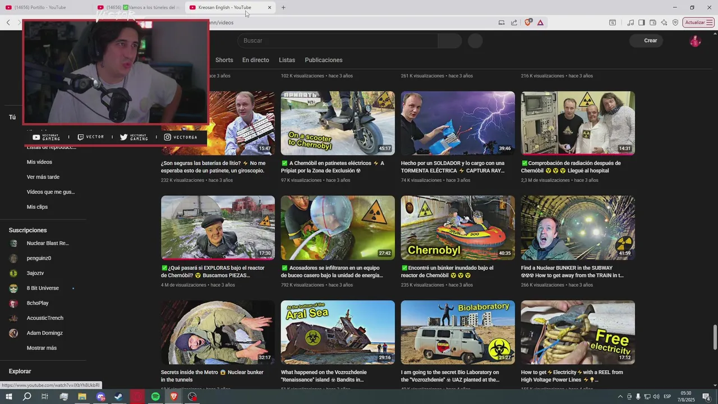The width and height of the screenshot is (718, 404).
Task: Open Spotify from the taskbar
Action: click(156, 397)
